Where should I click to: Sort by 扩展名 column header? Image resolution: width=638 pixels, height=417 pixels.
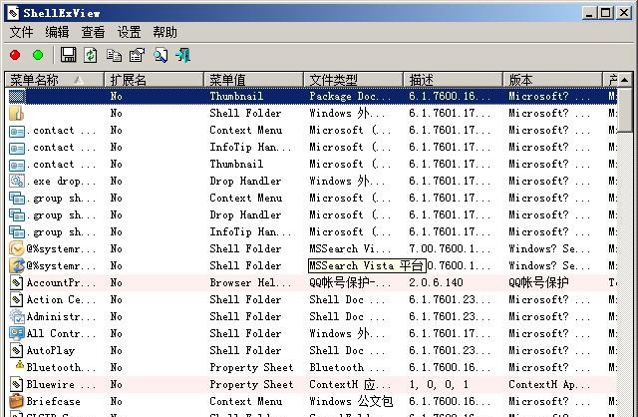[x=154, y=80]
